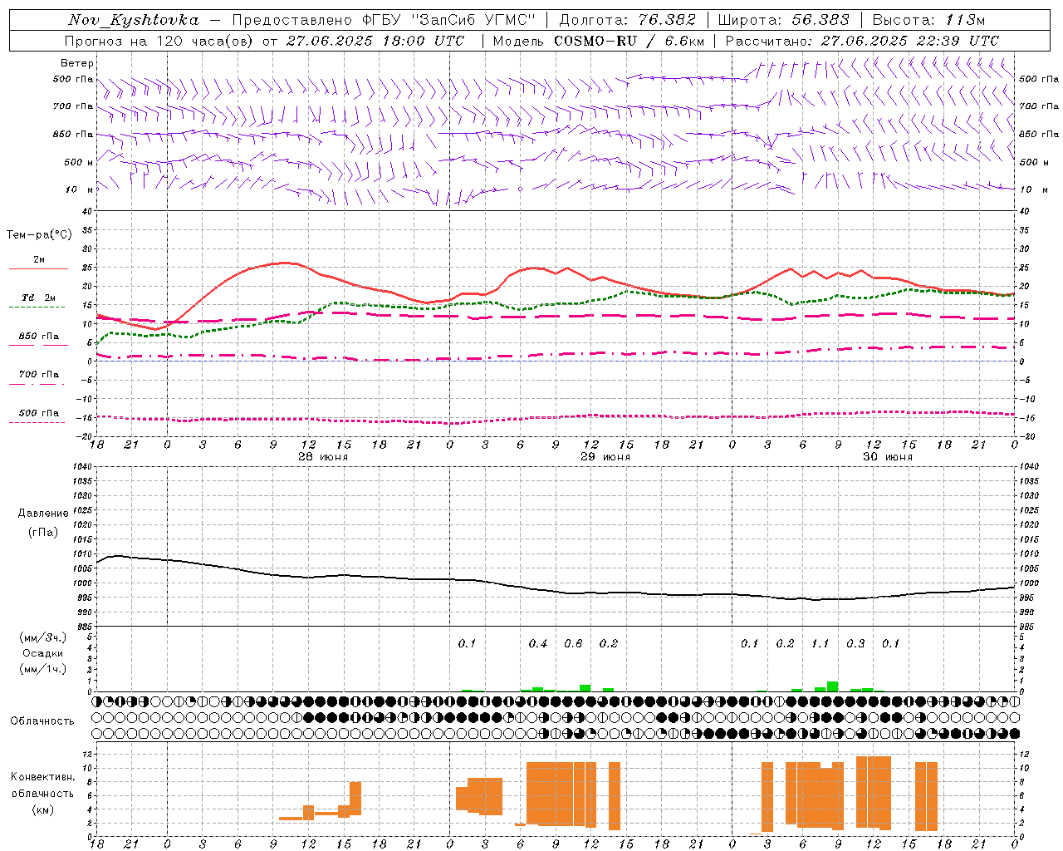Click the "Осадки" precipitation label
The image size is (1063, 851).
click(x=42, y=653)
